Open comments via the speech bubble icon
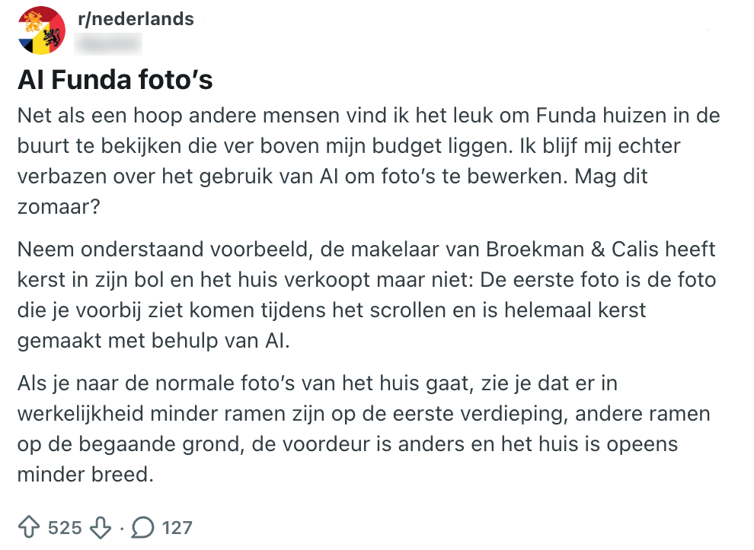The width and height of the screenshot is (754, 550). coord(142,526)
